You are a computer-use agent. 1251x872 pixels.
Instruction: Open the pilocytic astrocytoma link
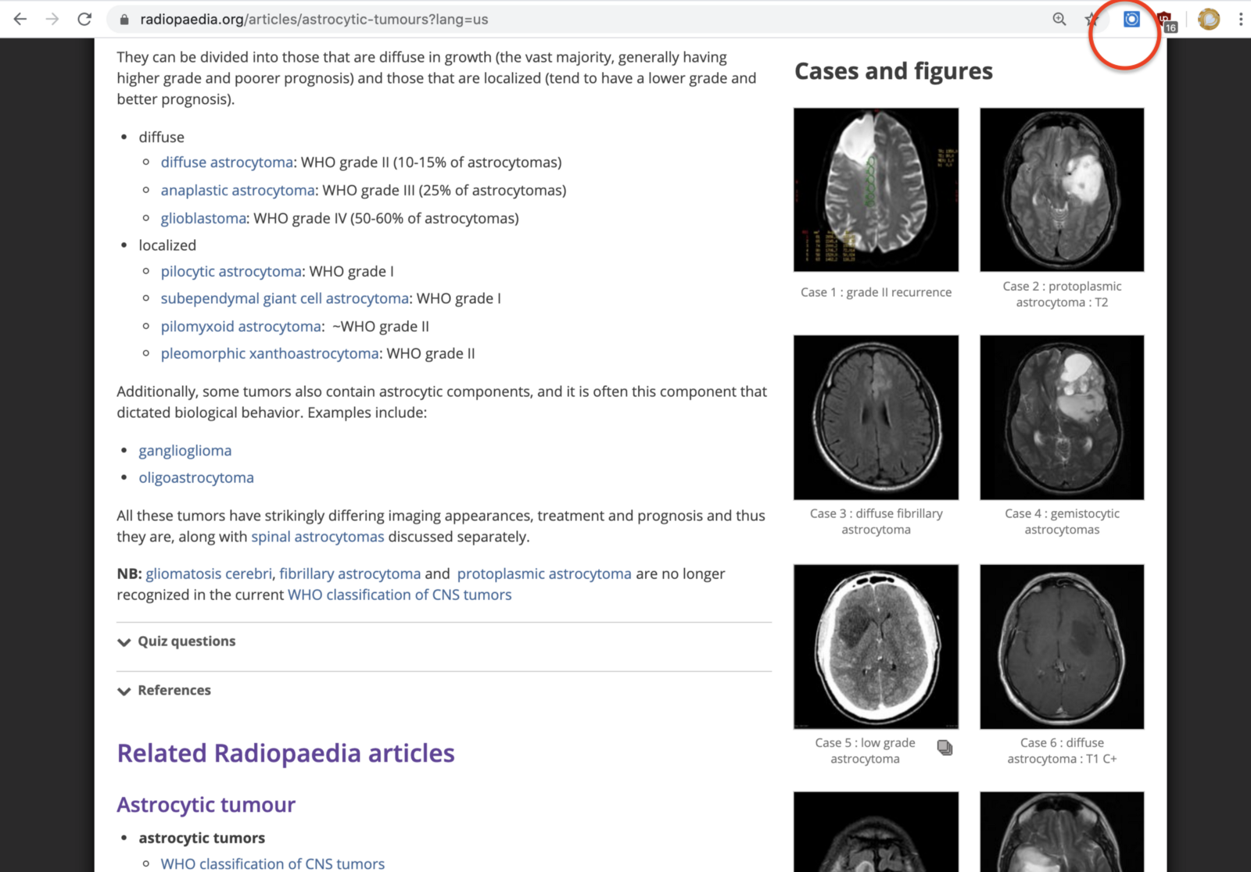[231, 272]
